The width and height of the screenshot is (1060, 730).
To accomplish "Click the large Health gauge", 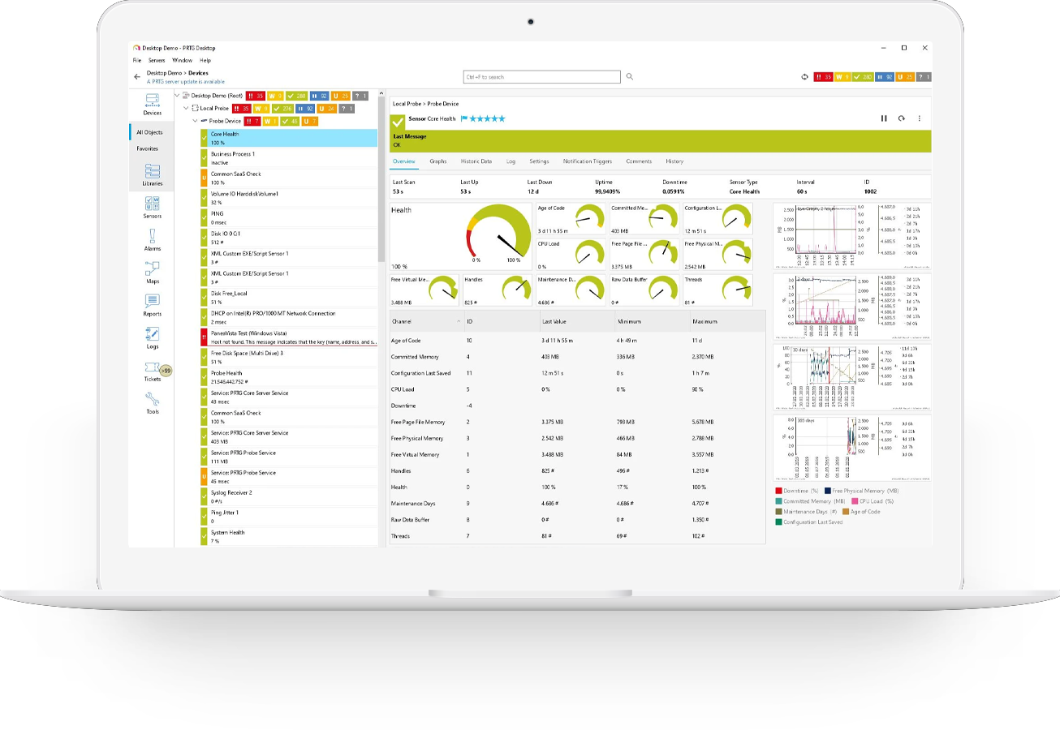I will point(461,237).
